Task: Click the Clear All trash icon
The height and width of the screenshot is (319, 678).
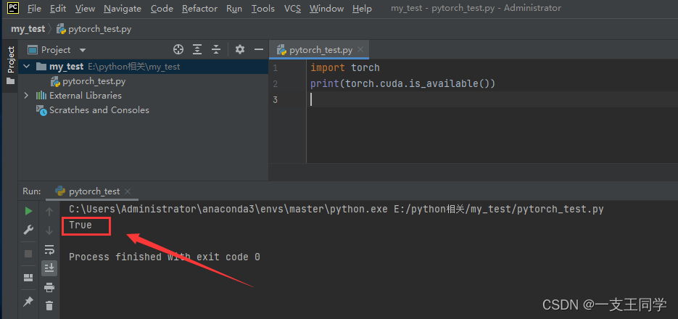Action: (x=49, y=306)
